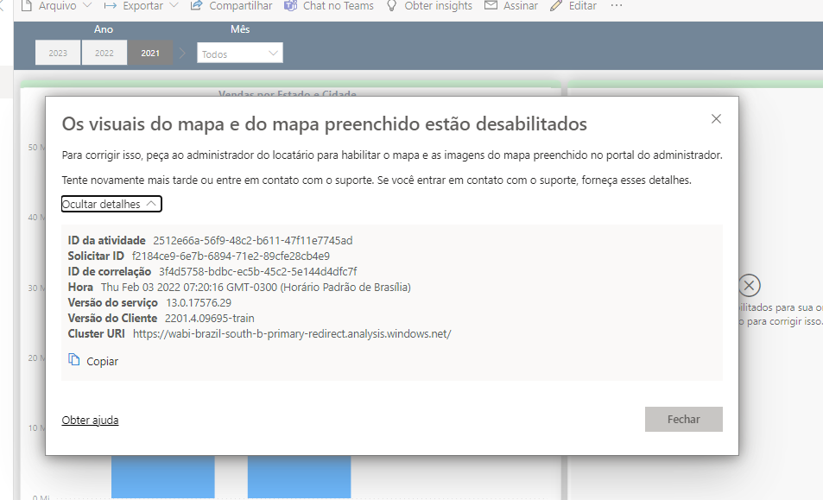Click the pencil Editar icon
This screenshot has height=500, width=823.
click(x=556, y=6)
